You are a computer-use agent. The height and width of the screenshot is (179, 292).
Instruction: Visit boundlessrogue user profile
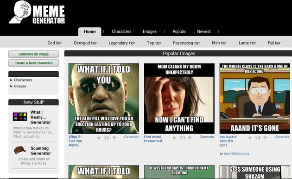tap(236, 154)
